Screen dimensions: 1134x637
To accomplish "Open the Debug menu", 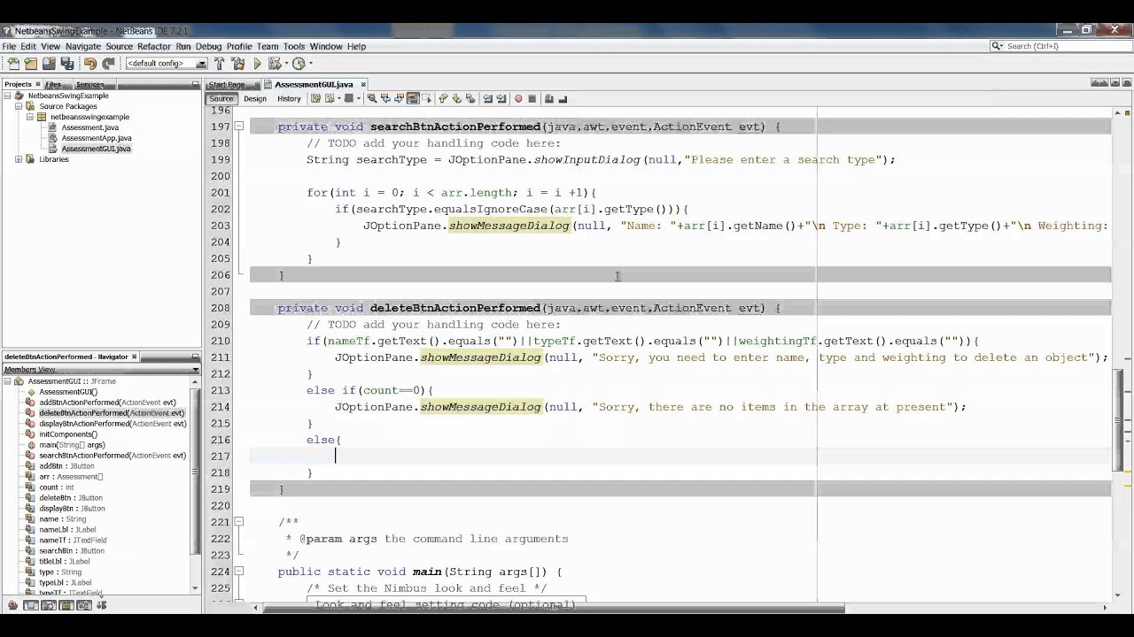I will [x=208, y=46].
